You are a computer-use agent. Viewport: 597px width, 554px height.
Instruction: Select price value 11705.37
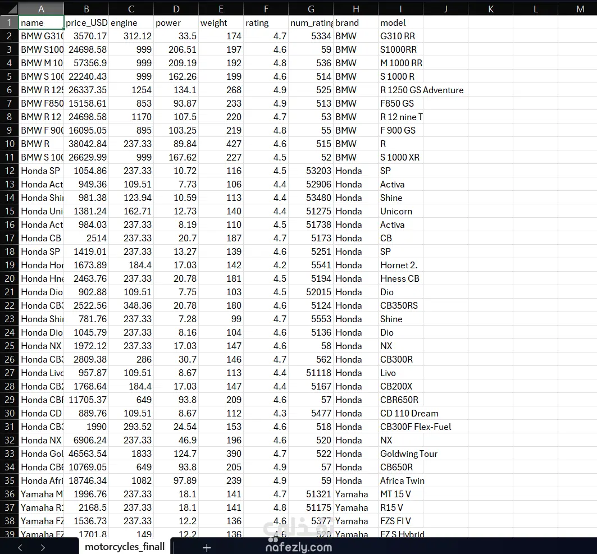tap(86, 400)
